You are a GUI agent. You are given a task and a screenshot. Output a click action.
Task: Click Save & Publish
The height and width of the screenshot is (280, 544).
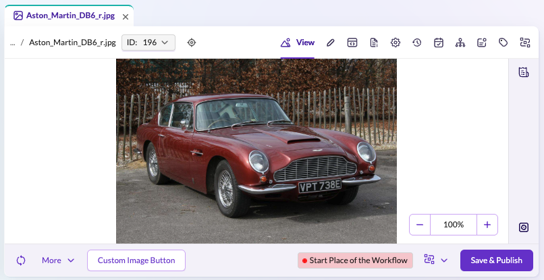(497, 260)
